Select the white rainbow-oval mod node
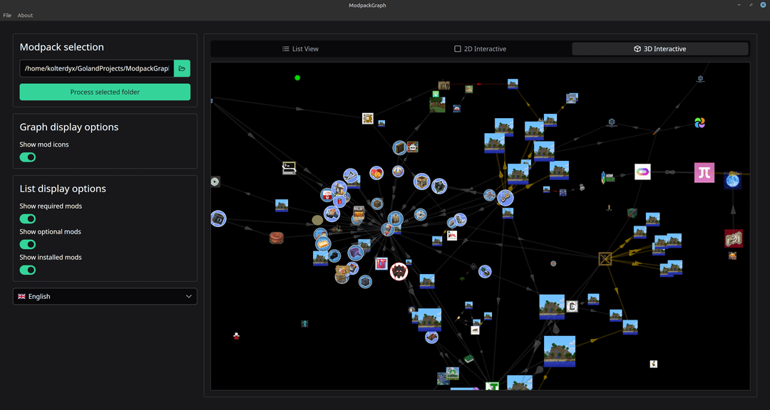This screenshot has height=410, width=770. click(642, 172)
